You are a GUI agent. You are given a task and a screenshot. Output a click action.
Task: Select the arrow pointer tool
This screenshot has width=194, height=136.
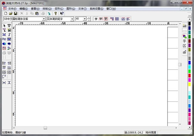tap(4, 25)
